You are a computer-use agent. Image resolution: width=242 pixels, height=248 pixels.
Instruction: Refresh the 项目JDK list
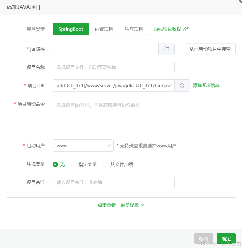click(182, 85)
